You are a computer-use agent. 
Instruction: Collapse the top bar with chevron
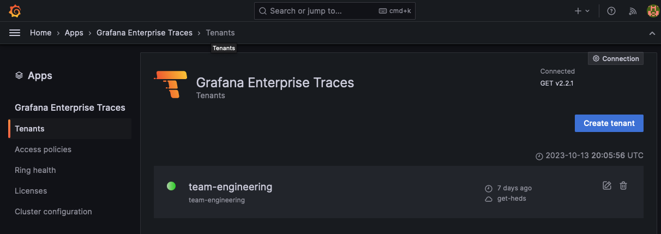(x=652, y=33)
